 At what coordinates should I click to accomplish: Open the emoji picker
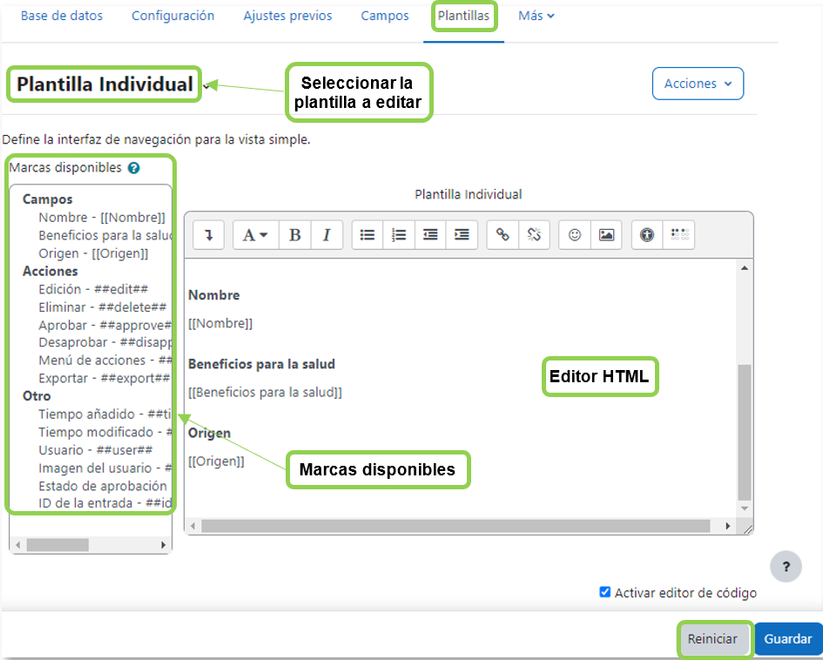(x=575, y=235)
